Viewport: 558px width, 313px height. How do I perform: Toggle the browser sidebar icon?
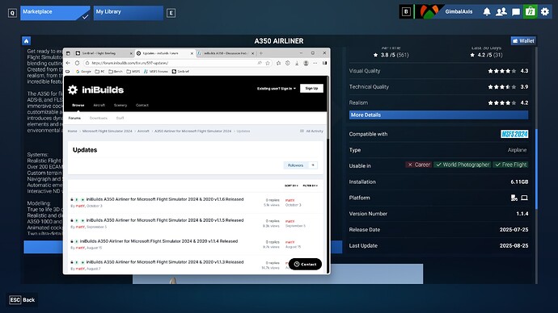[x=324, y=63]
